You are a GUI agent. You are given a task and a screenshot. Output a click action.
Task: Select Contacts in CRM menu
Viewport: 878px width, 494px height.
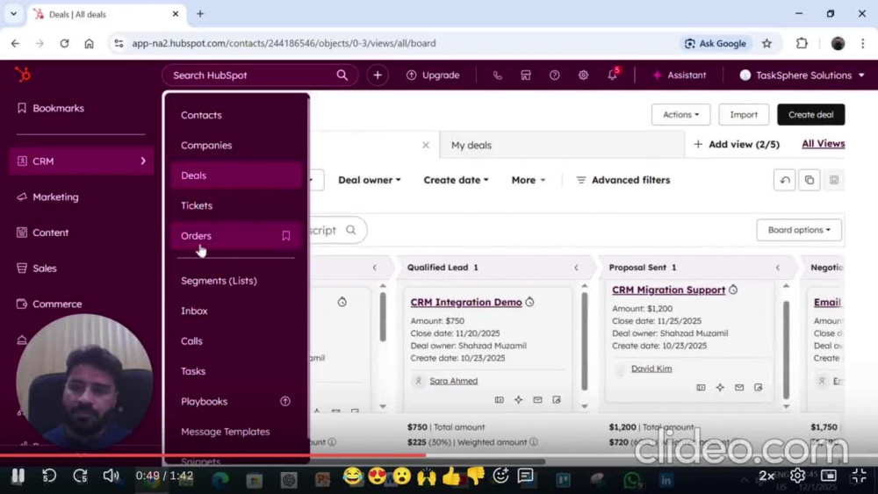236,115
